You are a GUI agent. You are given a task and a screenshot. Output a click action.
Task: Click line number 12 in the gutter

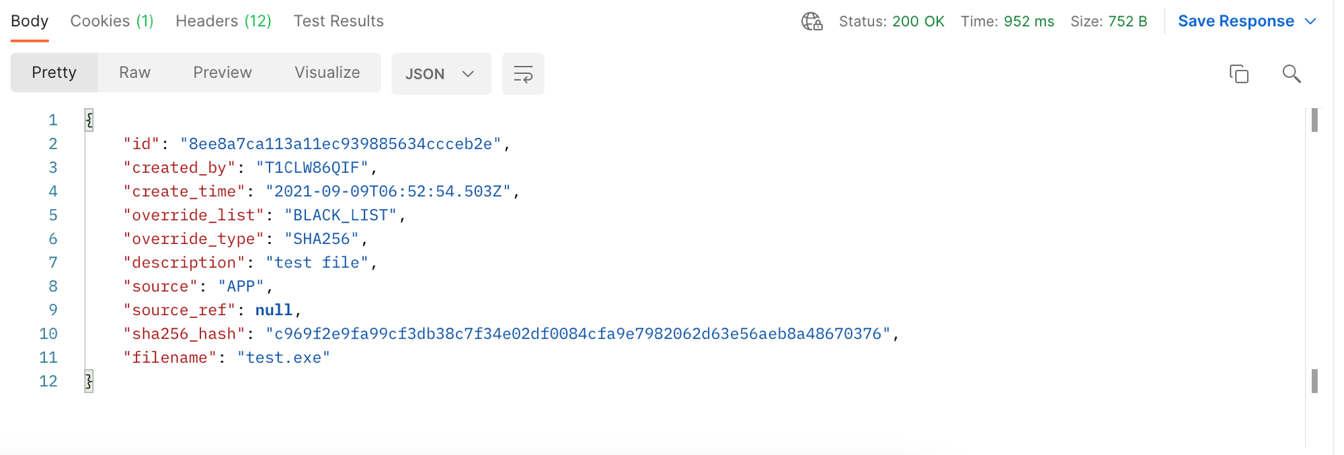[48, 382]
